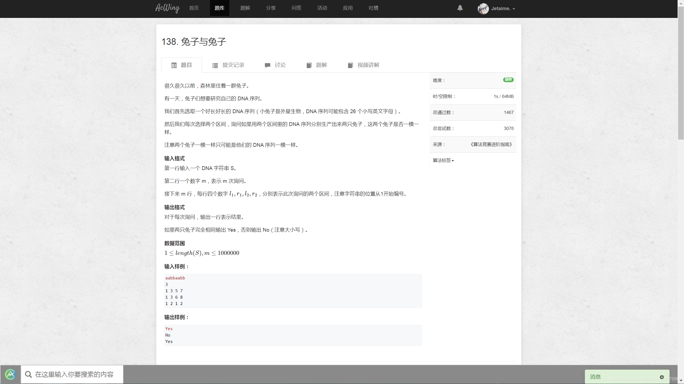Open the gear icon in the 消息 widget

662,377
